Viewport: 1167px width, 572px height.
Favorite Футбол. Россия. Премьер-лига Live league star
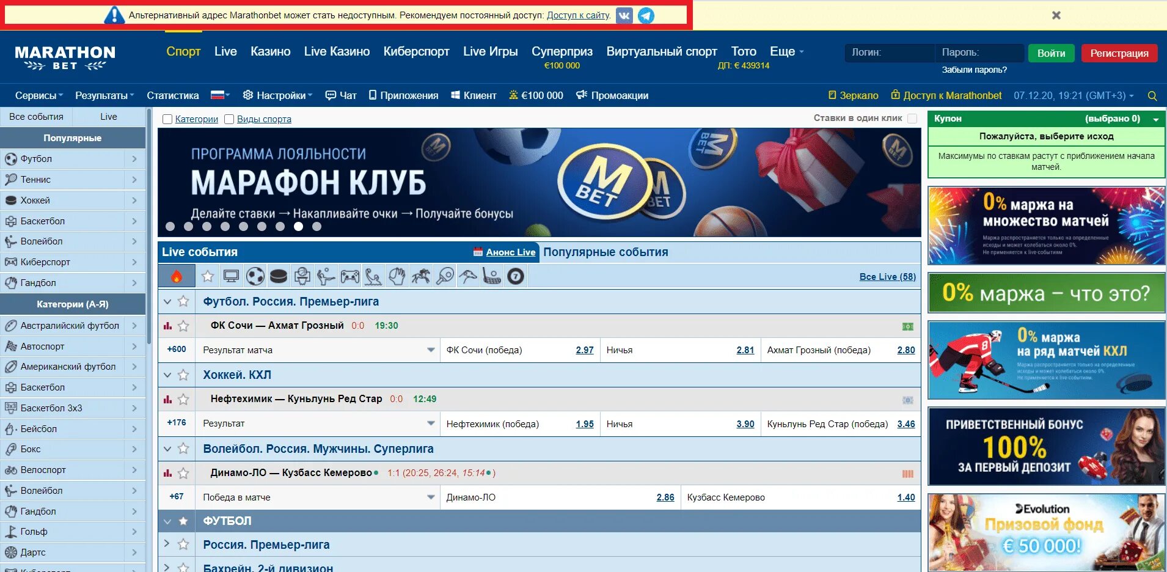[183, 301]
